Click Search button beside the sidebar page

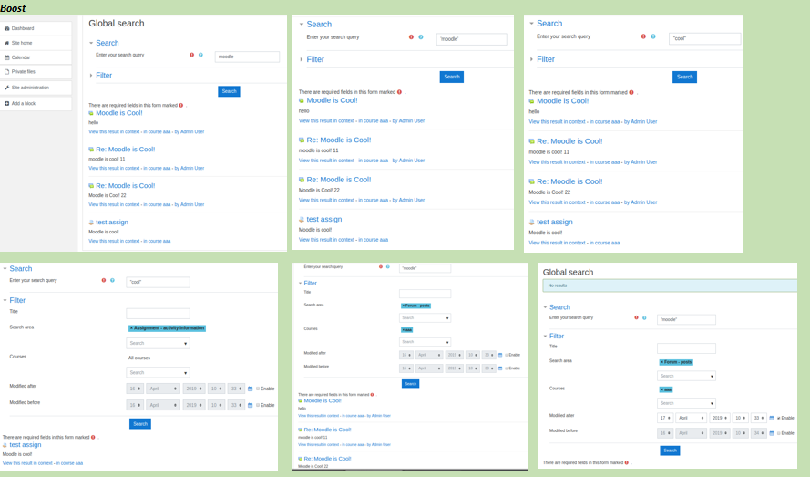click(229, 91)
